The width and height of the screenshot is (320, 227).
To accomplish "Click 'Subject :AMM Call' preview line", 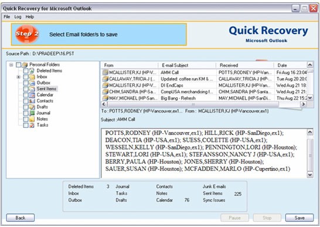I will pos(118,119).
